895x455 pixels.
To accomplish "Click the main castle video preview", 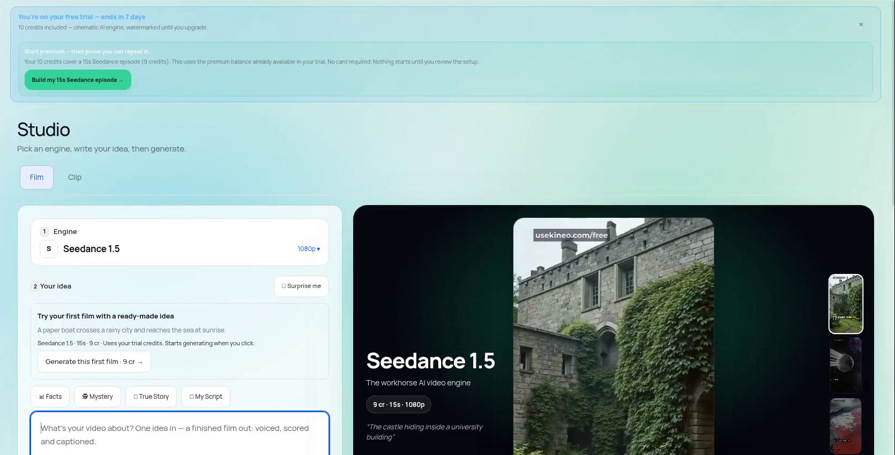I will pyautogui.click(x=614, y=336).
